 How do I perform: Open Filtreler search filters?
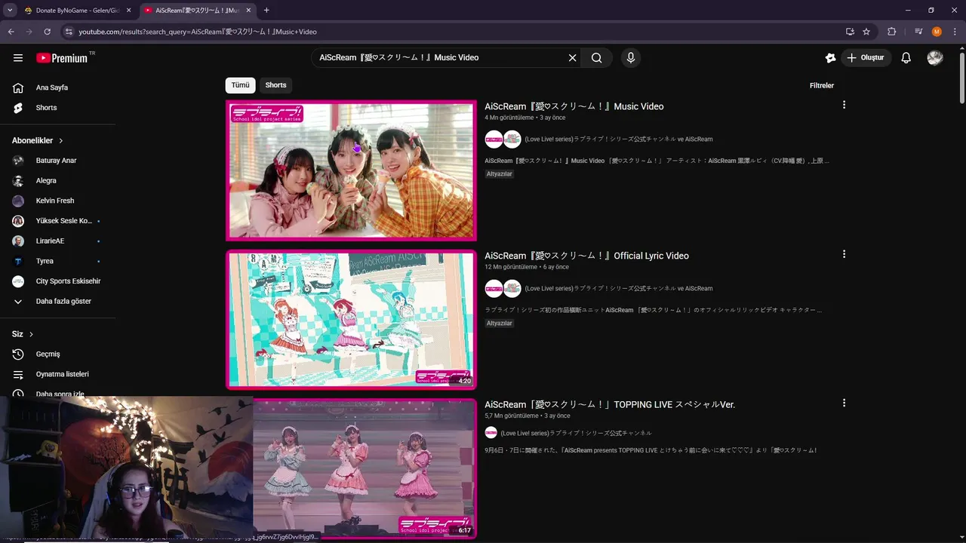click(822, 85)
